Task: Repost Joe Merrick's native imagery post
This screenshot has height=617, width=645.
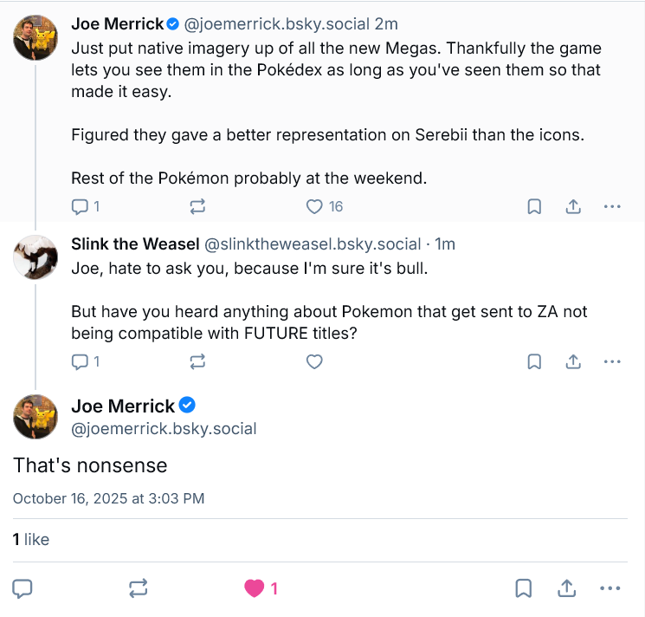Action: [x=197, y=206]
